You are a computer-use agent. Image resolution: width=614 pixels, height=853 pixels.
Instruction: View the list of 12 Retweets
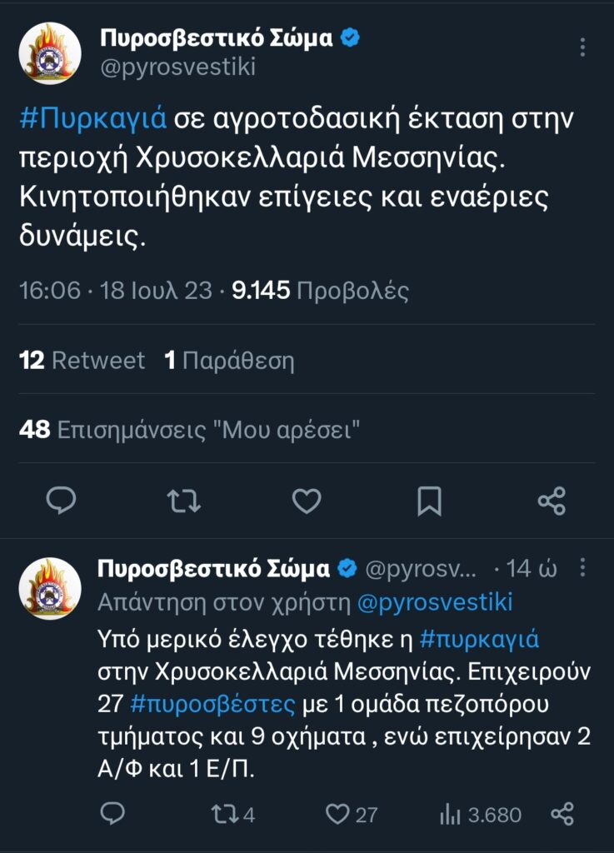82,360
